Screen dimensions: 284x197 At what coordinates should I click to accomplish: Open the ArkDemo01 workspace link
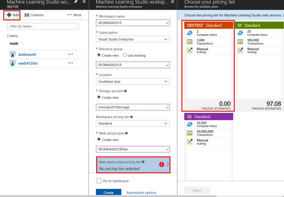(x=27, y=55)
